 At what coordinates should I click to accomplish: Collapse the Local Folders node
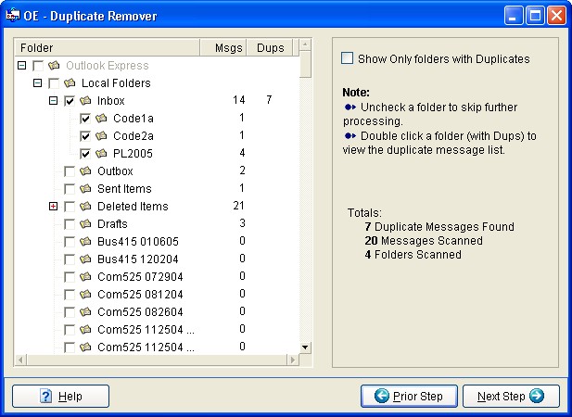click(38, 82)
